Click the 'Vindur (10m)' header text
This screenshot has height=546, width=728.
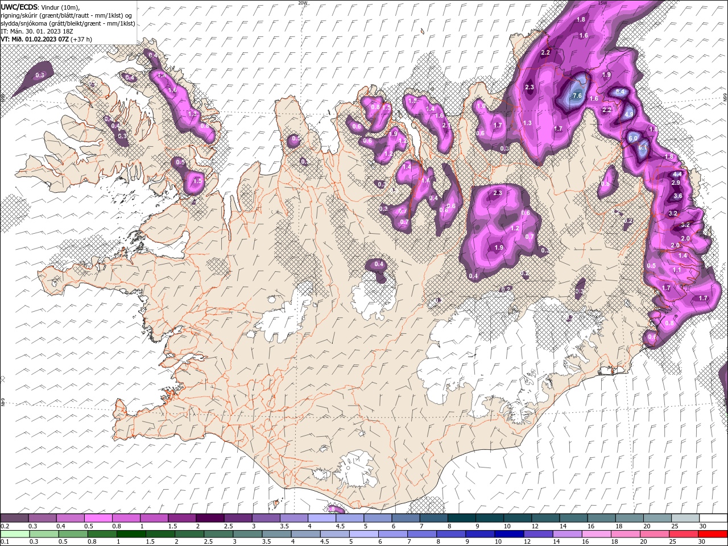[61, 7]
